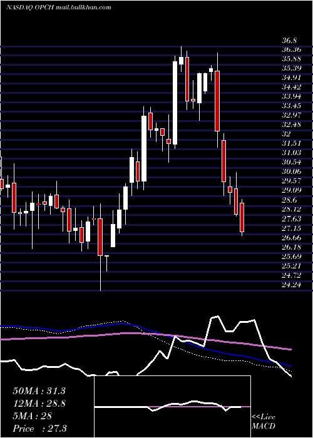This screenshot has width=313, height=438.
Task: Click the 31.03 price axis label
Action: [x=292, y=153]
